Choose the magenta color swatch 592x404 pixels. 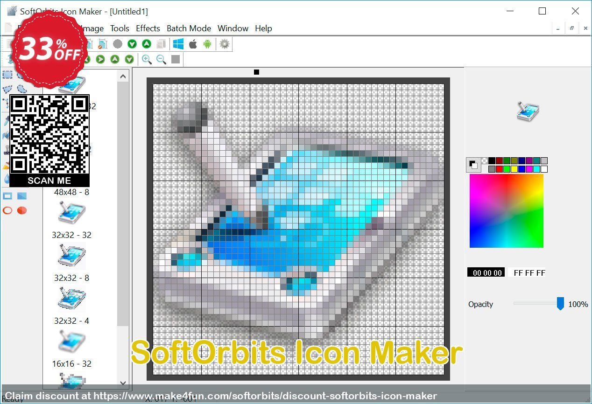tap(529, 169)
